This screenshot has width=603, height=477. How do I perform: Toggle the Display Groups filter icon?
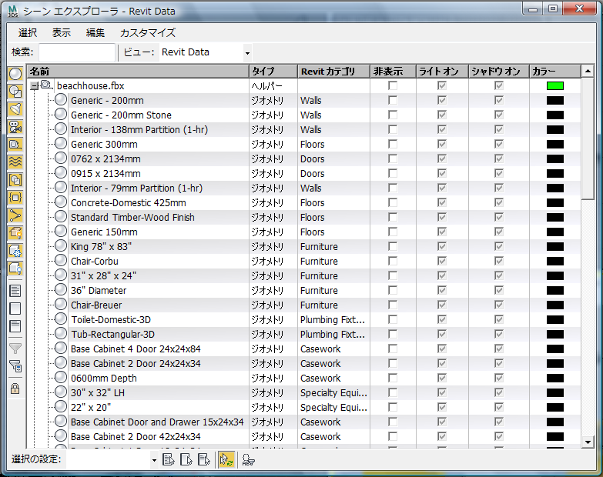click(15, 180)
